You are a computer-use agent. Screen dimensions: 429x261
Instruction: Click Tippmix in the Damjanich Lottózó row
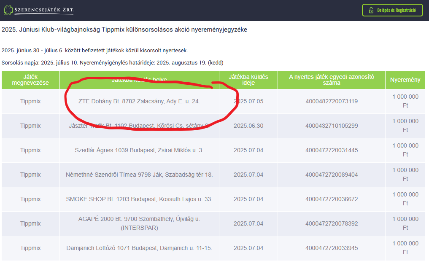pyautogui.click(x=30, y=248)
